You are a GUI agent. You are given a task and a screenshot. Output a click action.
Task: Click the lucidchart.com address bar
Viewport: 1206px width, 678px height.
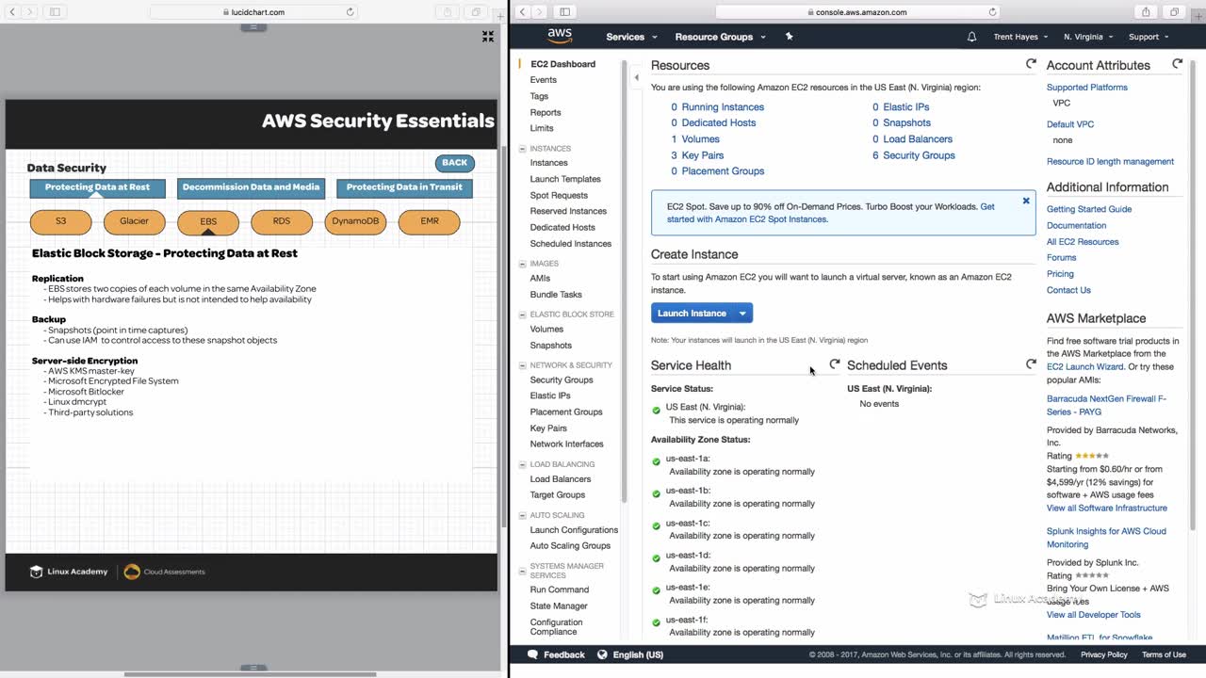[x=253, y=12]
